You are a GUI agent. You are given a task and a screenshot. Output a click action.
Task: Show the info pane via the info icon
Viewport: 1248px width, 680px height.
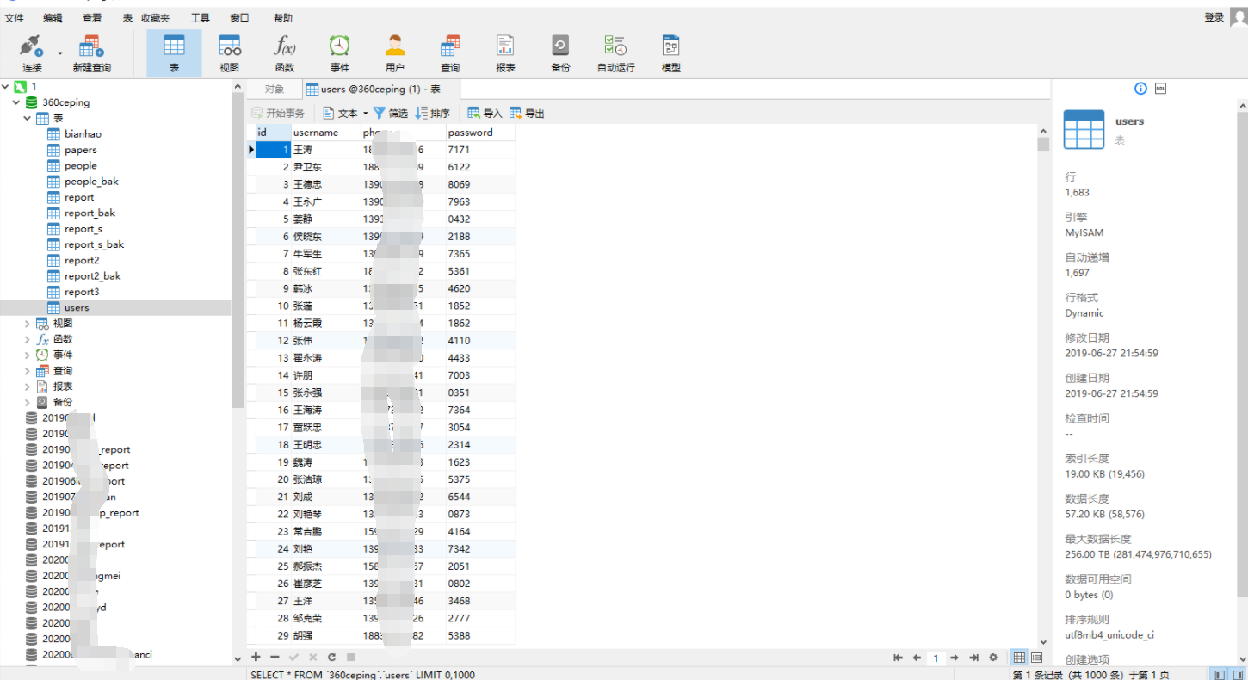(x=1140, y=89)
